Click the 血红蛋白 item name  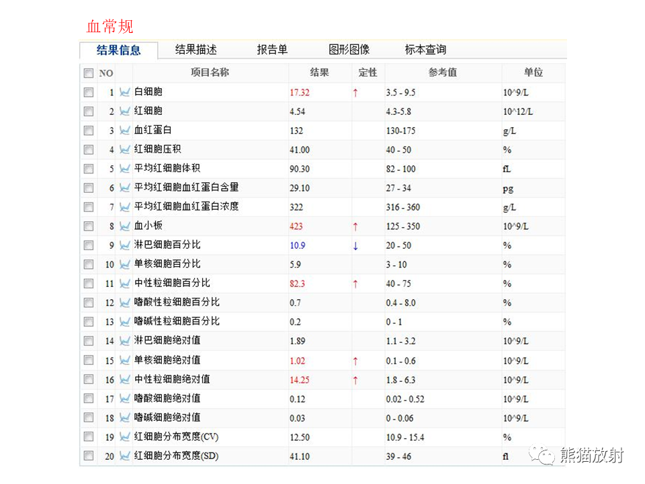pyautogui.click(x=153, y=130)
